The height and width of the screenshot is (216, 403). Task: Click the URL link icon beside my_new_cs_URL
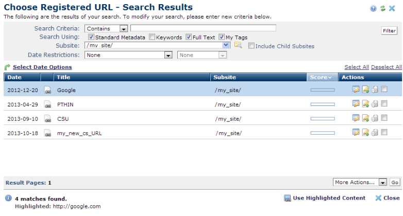48,133
